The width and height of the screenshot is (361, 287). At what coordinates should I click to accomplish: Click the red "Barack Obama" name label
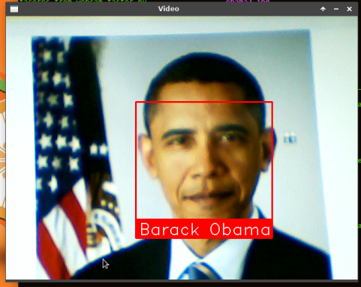pos(204,229)
